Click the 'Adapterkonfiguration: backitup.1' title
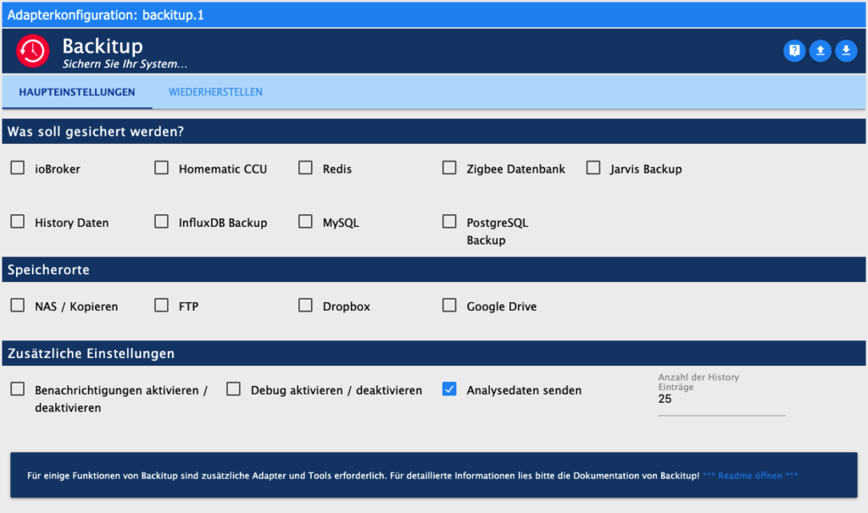 pyautogui.click(x=106, y=15)
